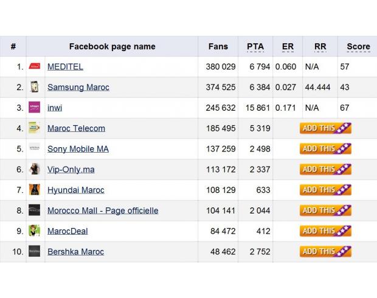
Task: Click the ER column header
Action: click(288, 47)
